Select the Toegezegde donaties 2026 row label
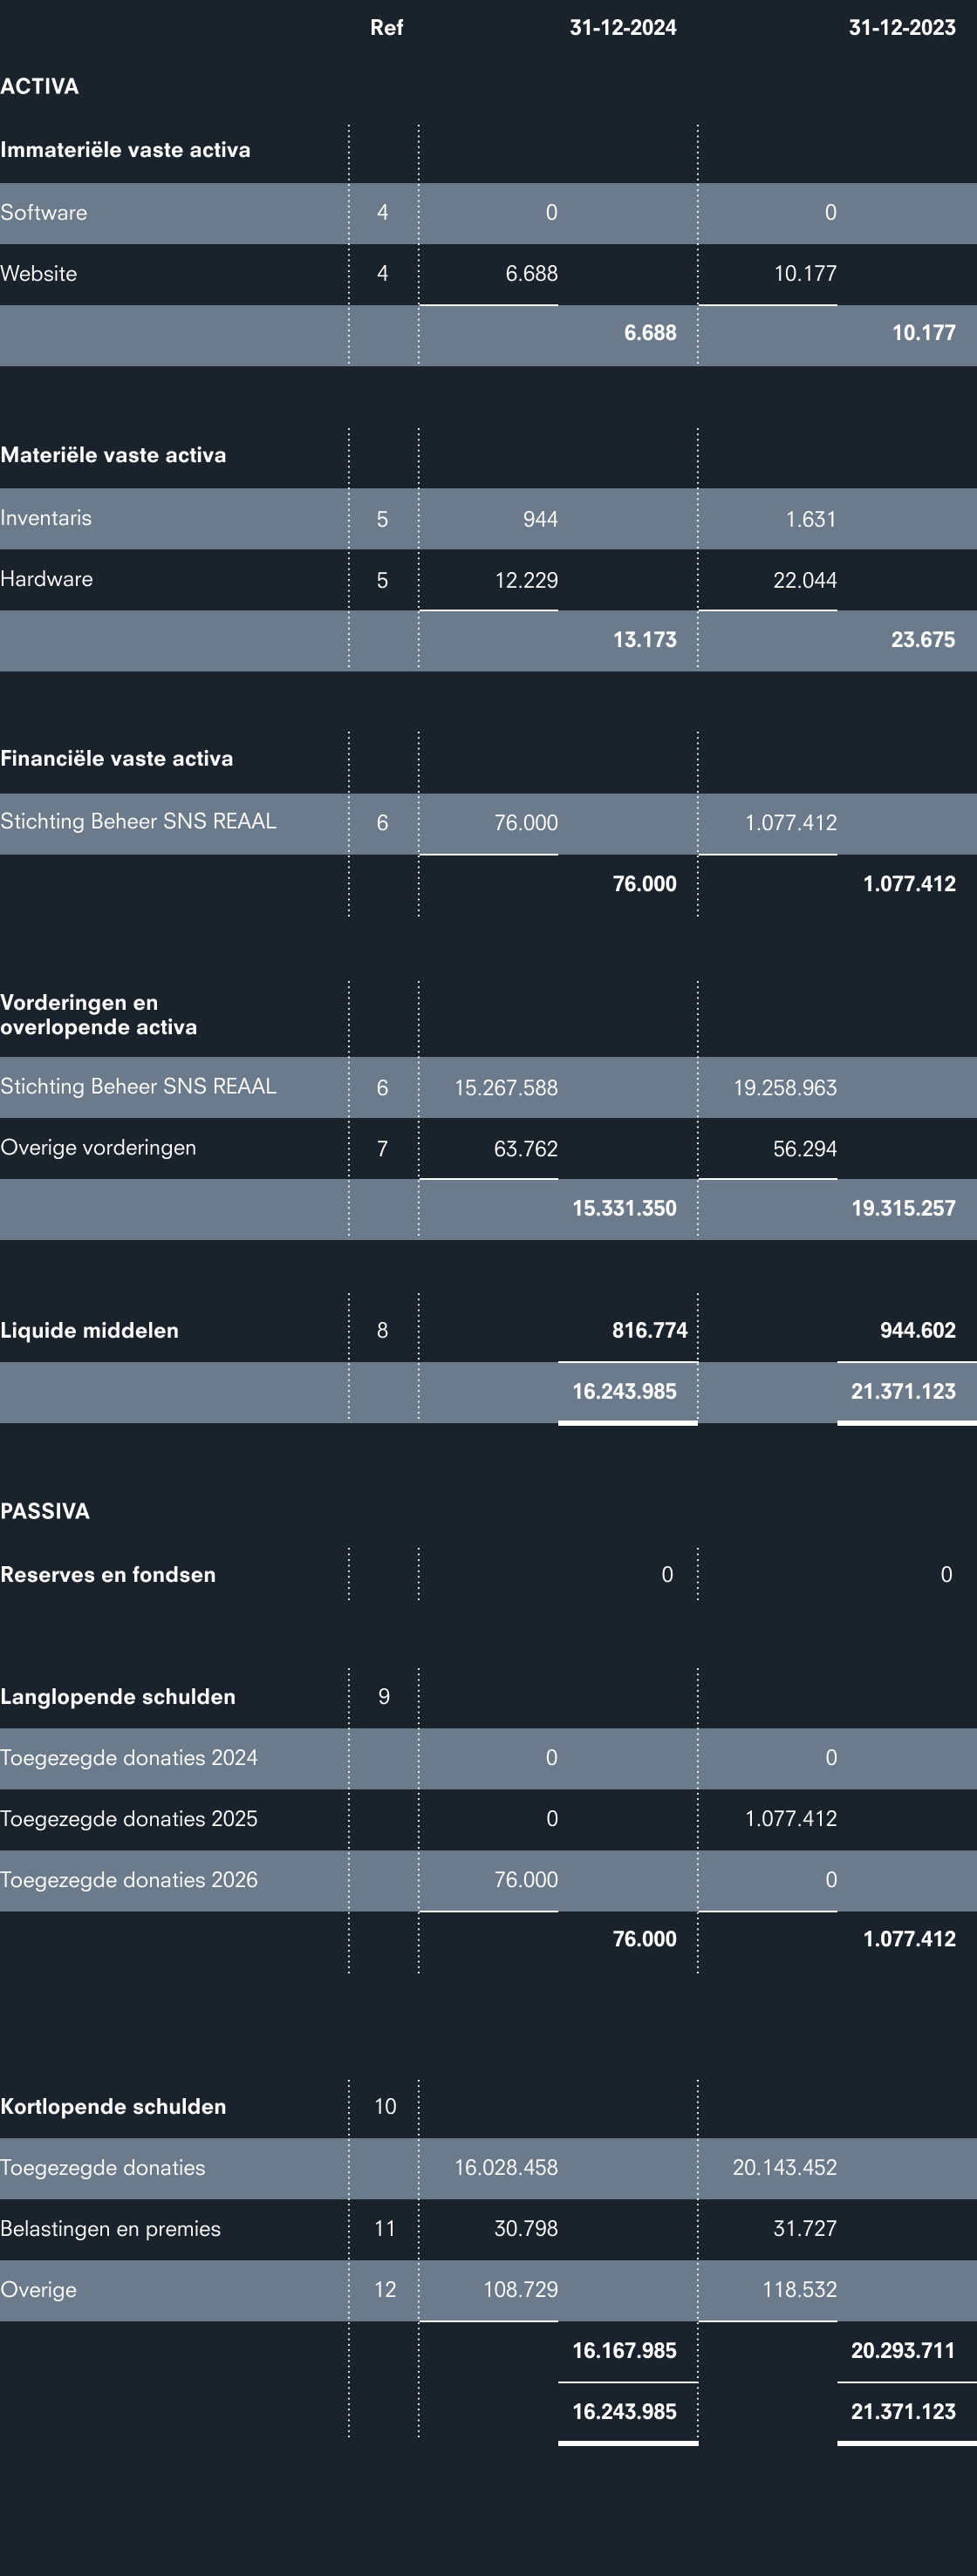977x2576 pixels. (129, 1880)
